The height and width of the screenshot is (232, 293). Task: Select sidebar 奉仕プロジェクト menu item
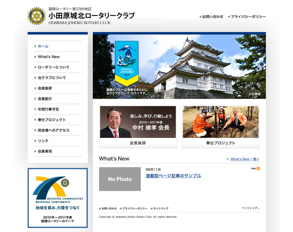click(52, 120)
